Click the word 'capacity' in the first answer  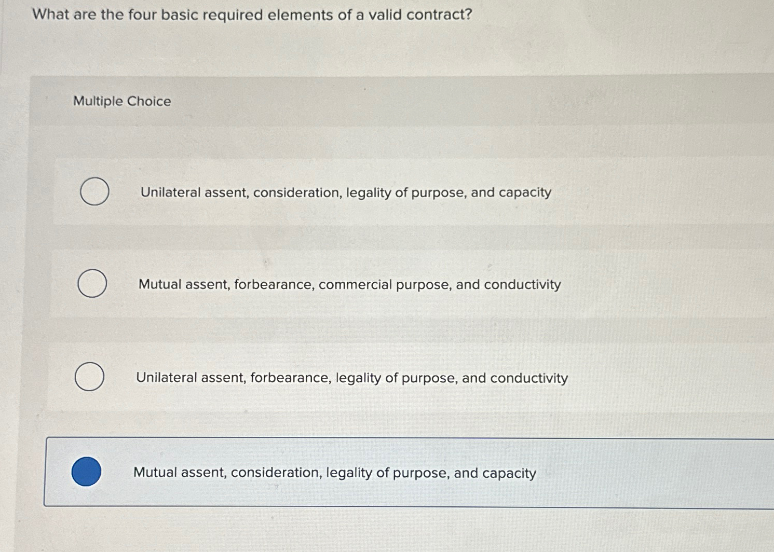pyautogui.click(x=526, y=192)
